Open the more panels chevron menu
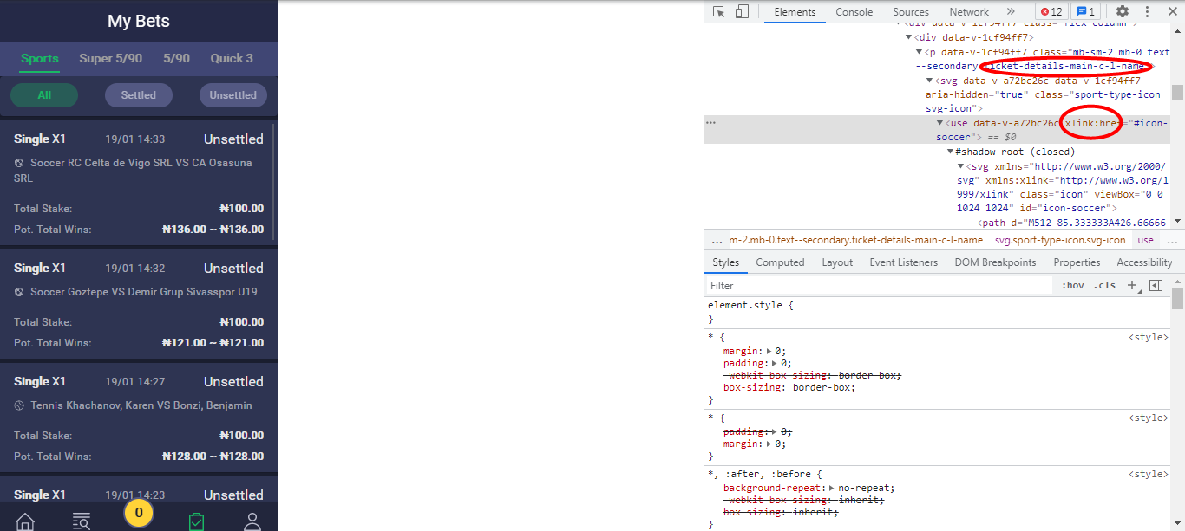1185x531 pixels. (x=1009, y=11)
